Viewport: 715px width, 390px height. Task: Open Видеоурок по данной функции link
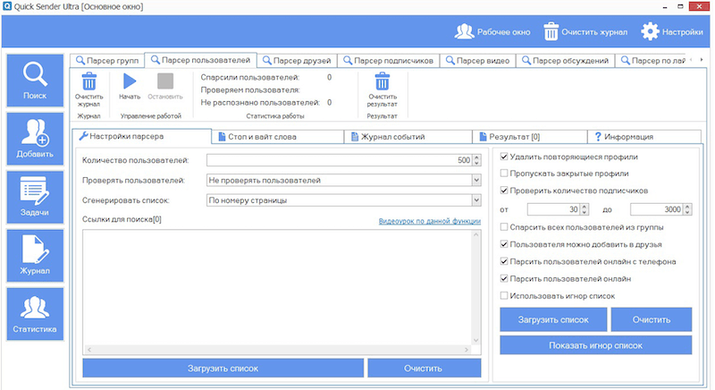click(x=429, y=221)
